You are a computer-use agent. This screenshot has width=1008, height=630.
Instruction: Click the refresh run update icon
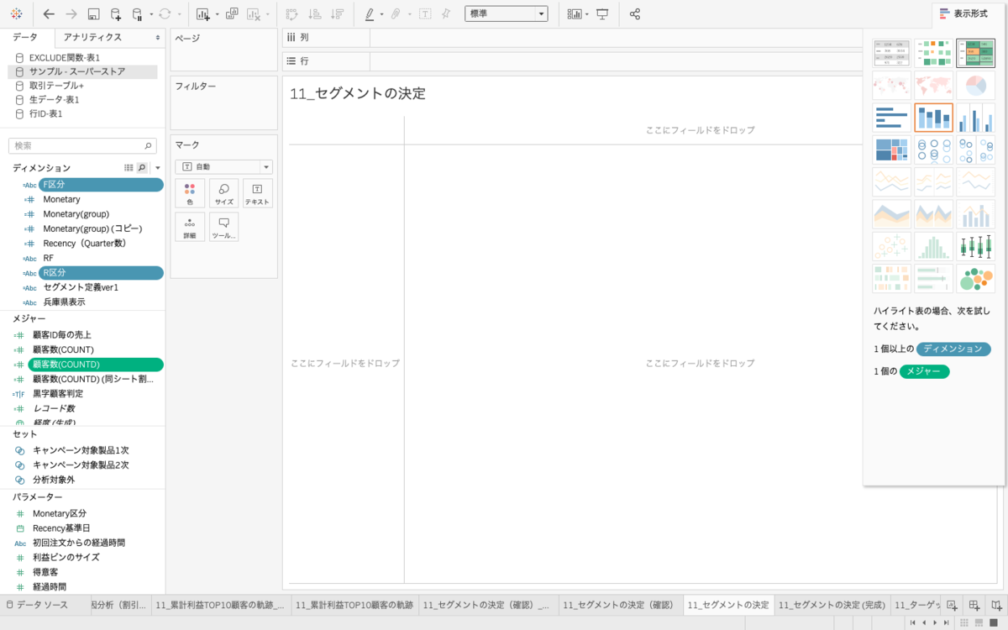point(165,13)
